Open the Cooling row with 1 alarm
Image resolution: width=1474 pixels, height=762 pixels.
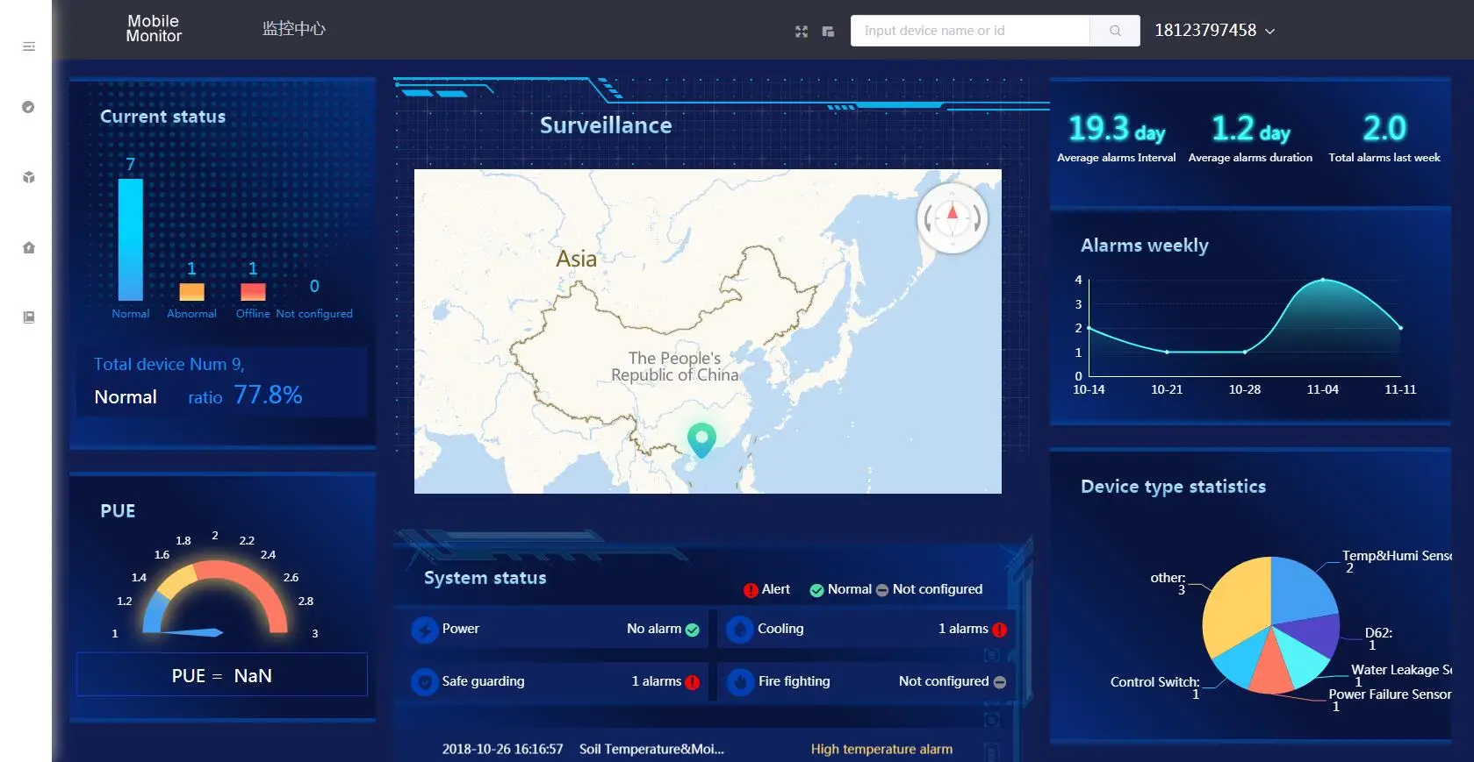click(x=866, y=629)
